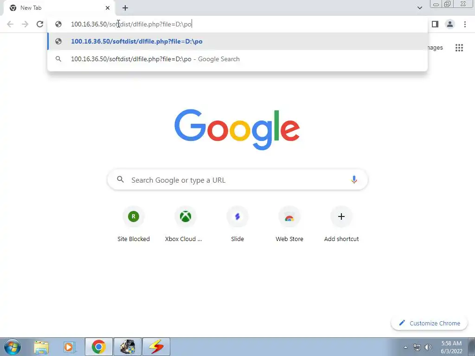Launch the media player from taskbar
Screen dimensions: 475x356
69,347
